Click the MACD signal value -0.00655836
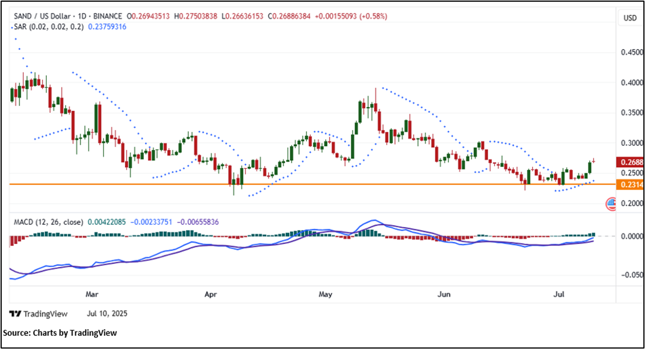 [197, 222]
